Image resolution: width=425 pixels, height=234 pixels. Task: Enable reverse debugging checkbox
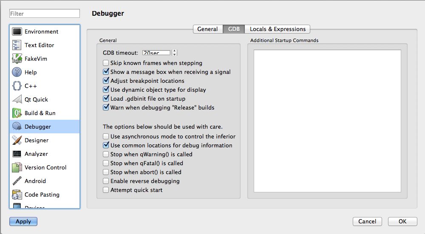click(106, 181)
